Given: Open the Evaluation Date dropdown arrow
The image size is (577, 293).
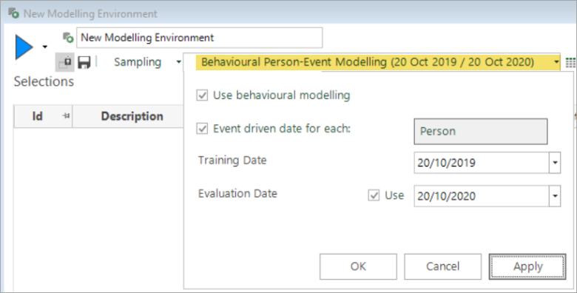Looking at the screenshot, I should tap(555, 196).
